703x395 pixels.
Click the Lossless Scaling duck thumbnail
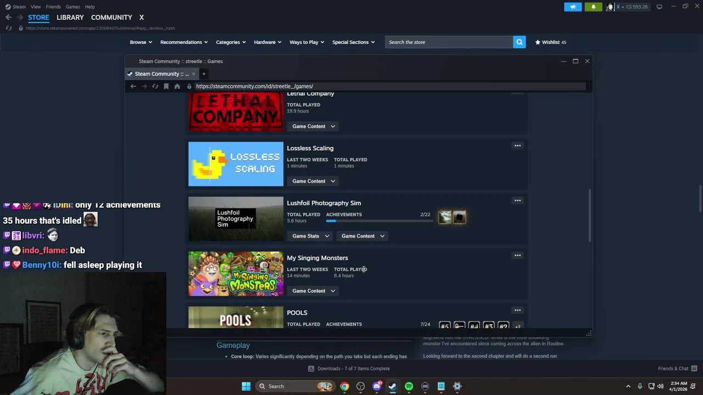(236, 164)
